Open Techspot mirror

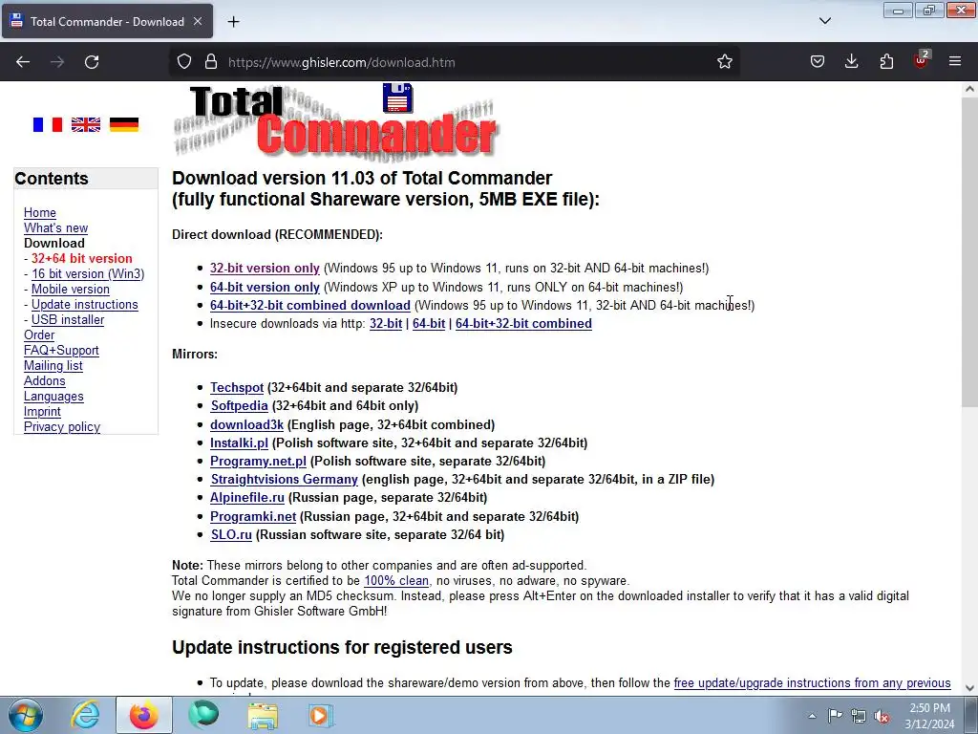[237, 388]
